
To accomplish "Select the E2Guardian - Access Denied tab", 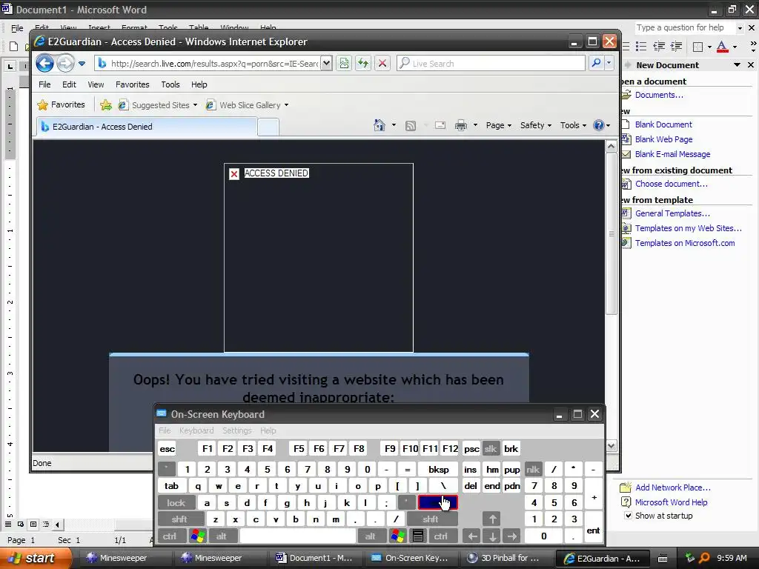I will click(147, 127).
